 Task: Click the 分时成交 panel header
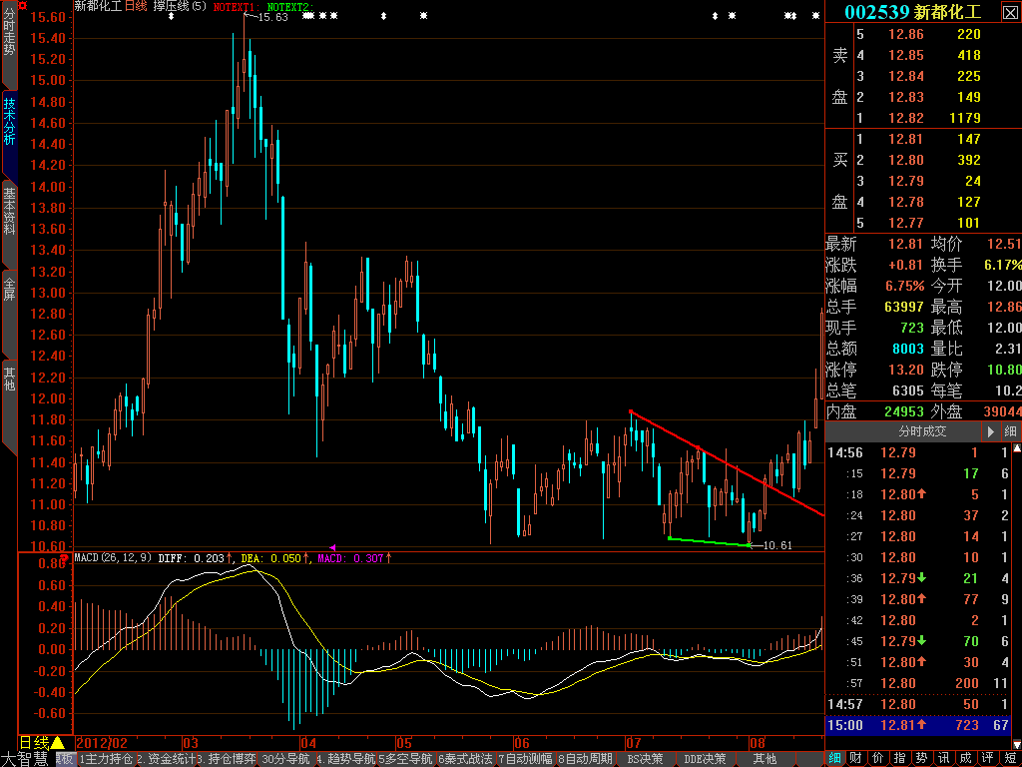(922, 431)
